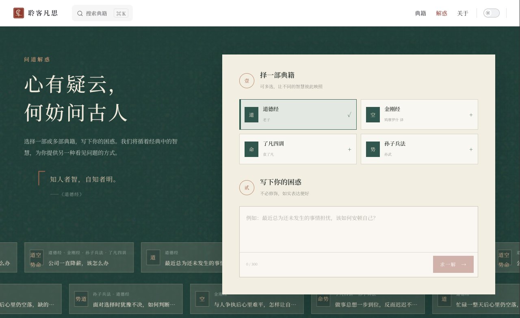Screen dimensions: 520x318
Task: Click the 命 tile on the 袁了凡 card
Action: click(x=251, y=149)
